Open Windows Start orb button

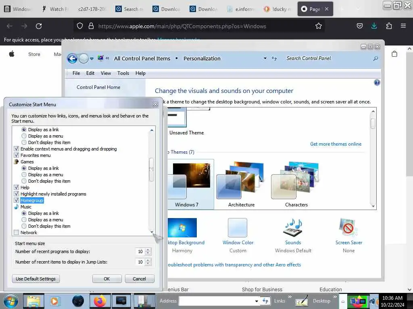[11, 301]
